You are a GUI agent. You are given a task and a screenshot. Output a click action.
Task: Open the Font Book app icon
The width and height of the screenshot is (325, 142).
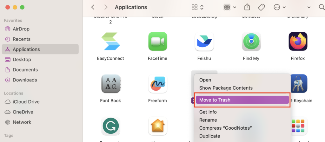click(110, 84)
